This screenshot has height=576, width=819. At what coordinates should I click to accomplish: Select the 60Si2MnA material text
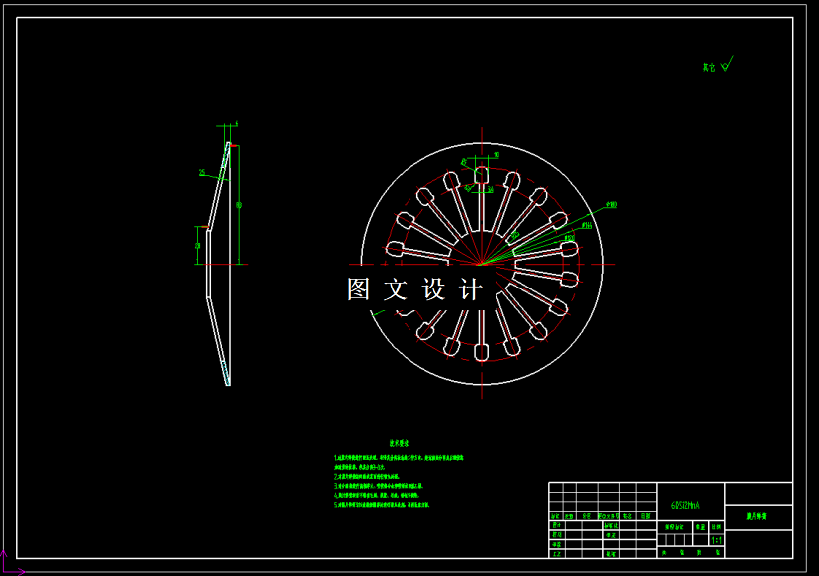(685, 505)
